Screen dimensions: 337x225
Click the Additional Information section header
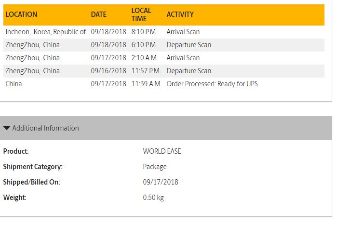pos(166,128)
